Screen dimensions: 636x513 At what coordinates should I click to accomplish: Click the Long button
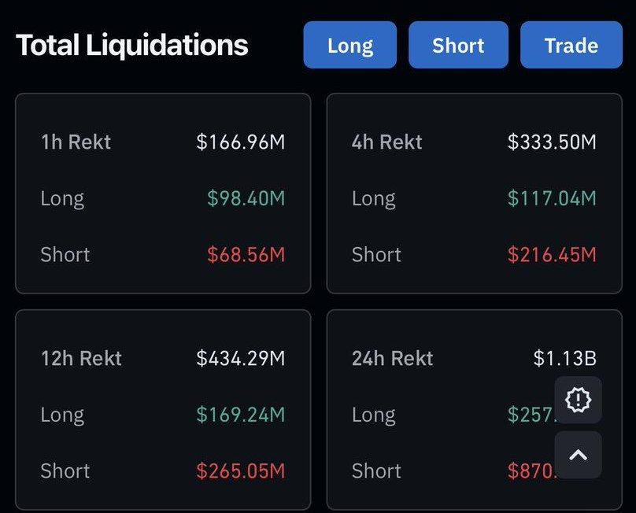pos(350,45)
